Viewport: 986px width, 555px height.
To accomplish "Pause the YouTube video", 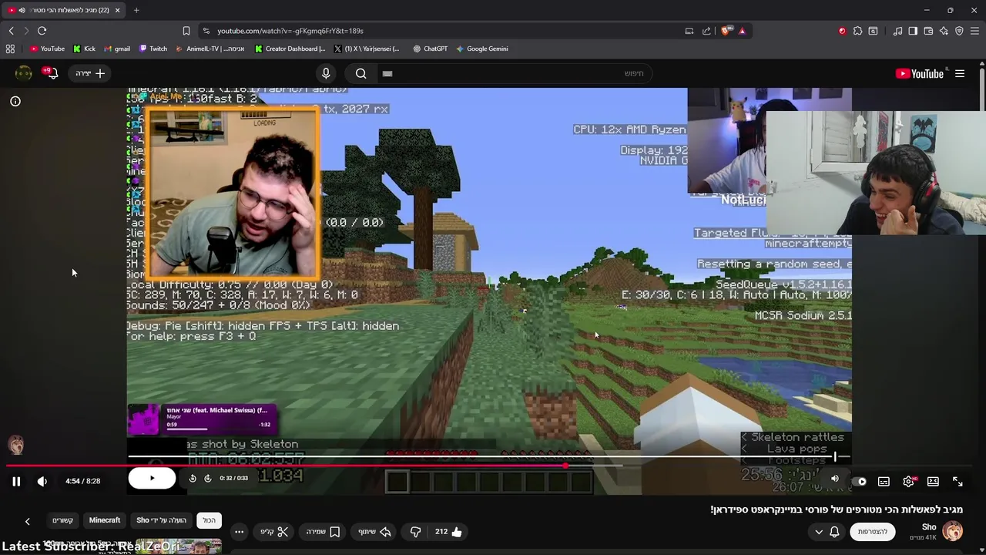I will (16, 481).
